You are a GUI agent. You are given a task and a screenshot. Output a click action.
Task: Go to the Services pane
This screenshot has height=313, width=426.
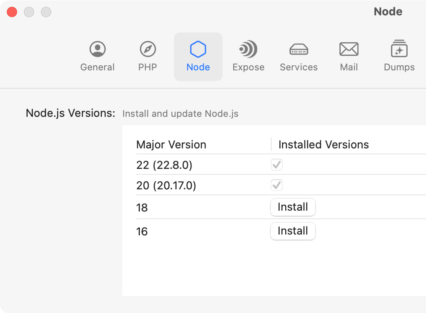click(x=298, y=56)
